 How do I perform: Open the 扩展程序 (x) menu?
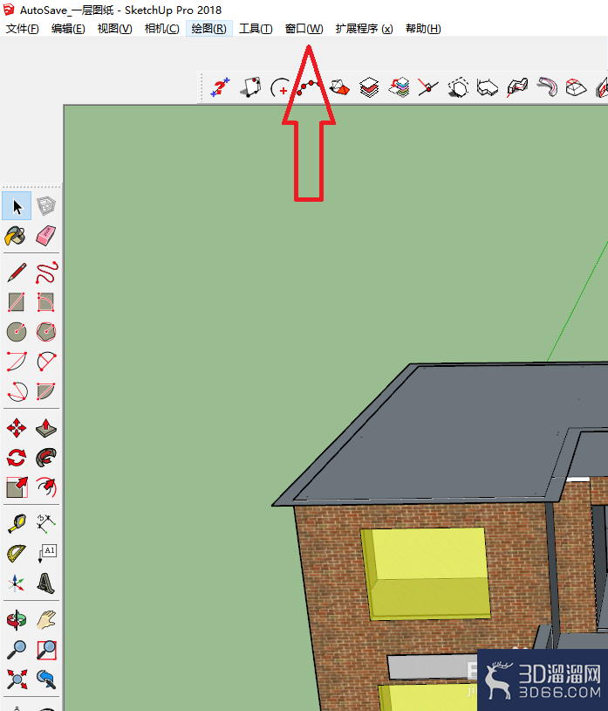tap(364, 29)
